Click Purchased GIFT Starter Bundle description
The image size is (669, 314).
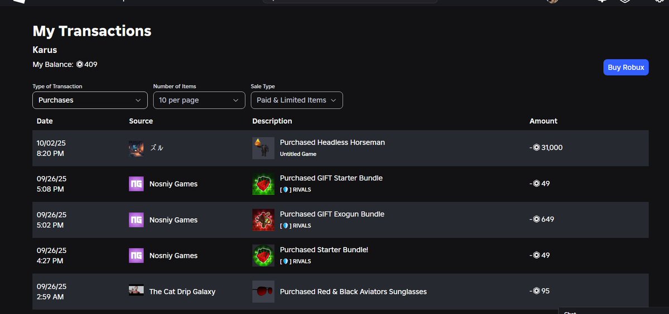coord(331,178)
